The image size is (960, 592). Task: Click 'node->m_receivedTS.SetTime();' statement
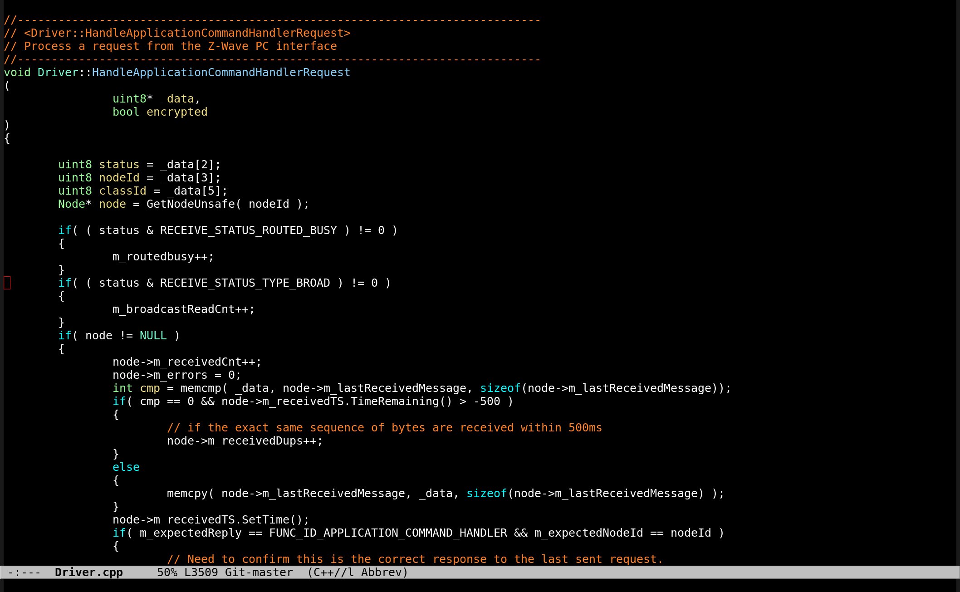[211, 520]
